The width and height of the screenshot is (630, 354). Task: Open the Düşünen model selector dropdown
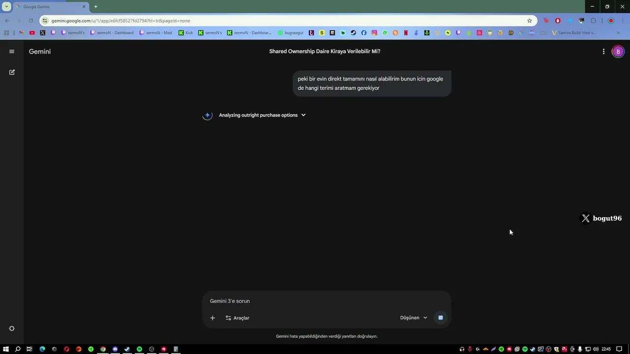[413, 318]
